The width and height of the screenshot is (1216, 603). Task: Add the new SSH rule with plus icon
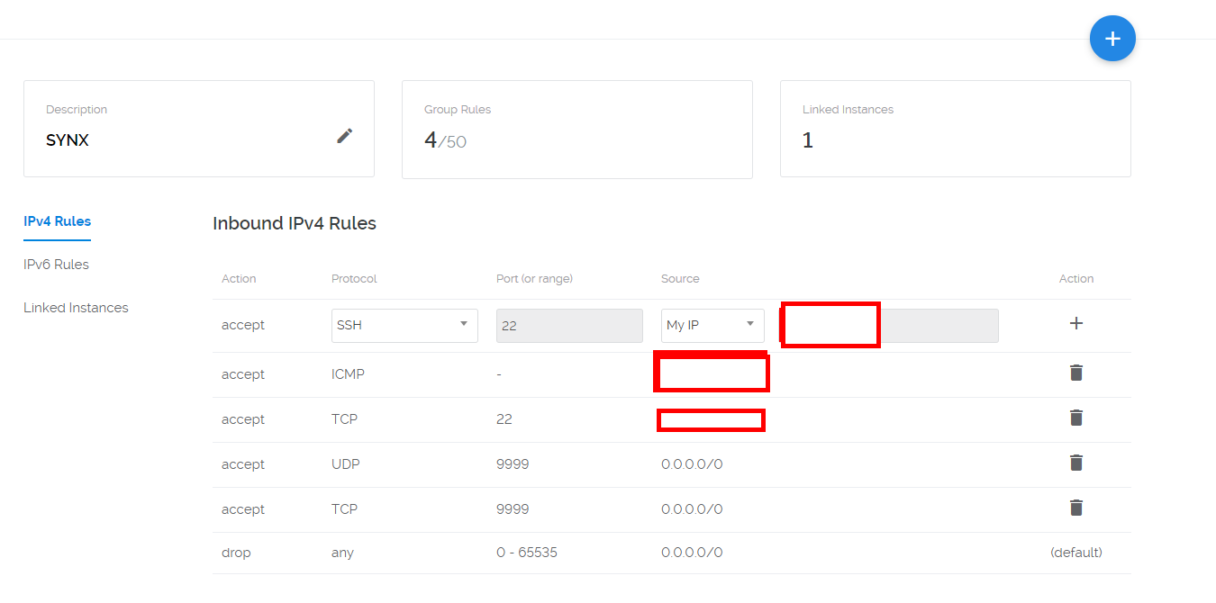pos(1075,323)
